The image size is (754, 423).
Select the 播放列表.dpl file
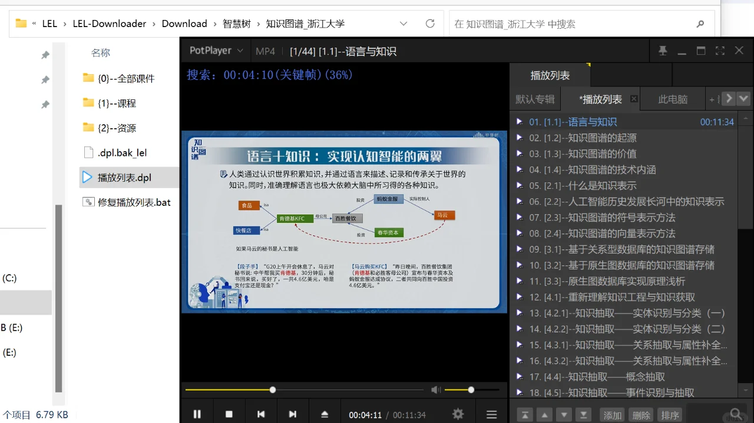point(128,177)
